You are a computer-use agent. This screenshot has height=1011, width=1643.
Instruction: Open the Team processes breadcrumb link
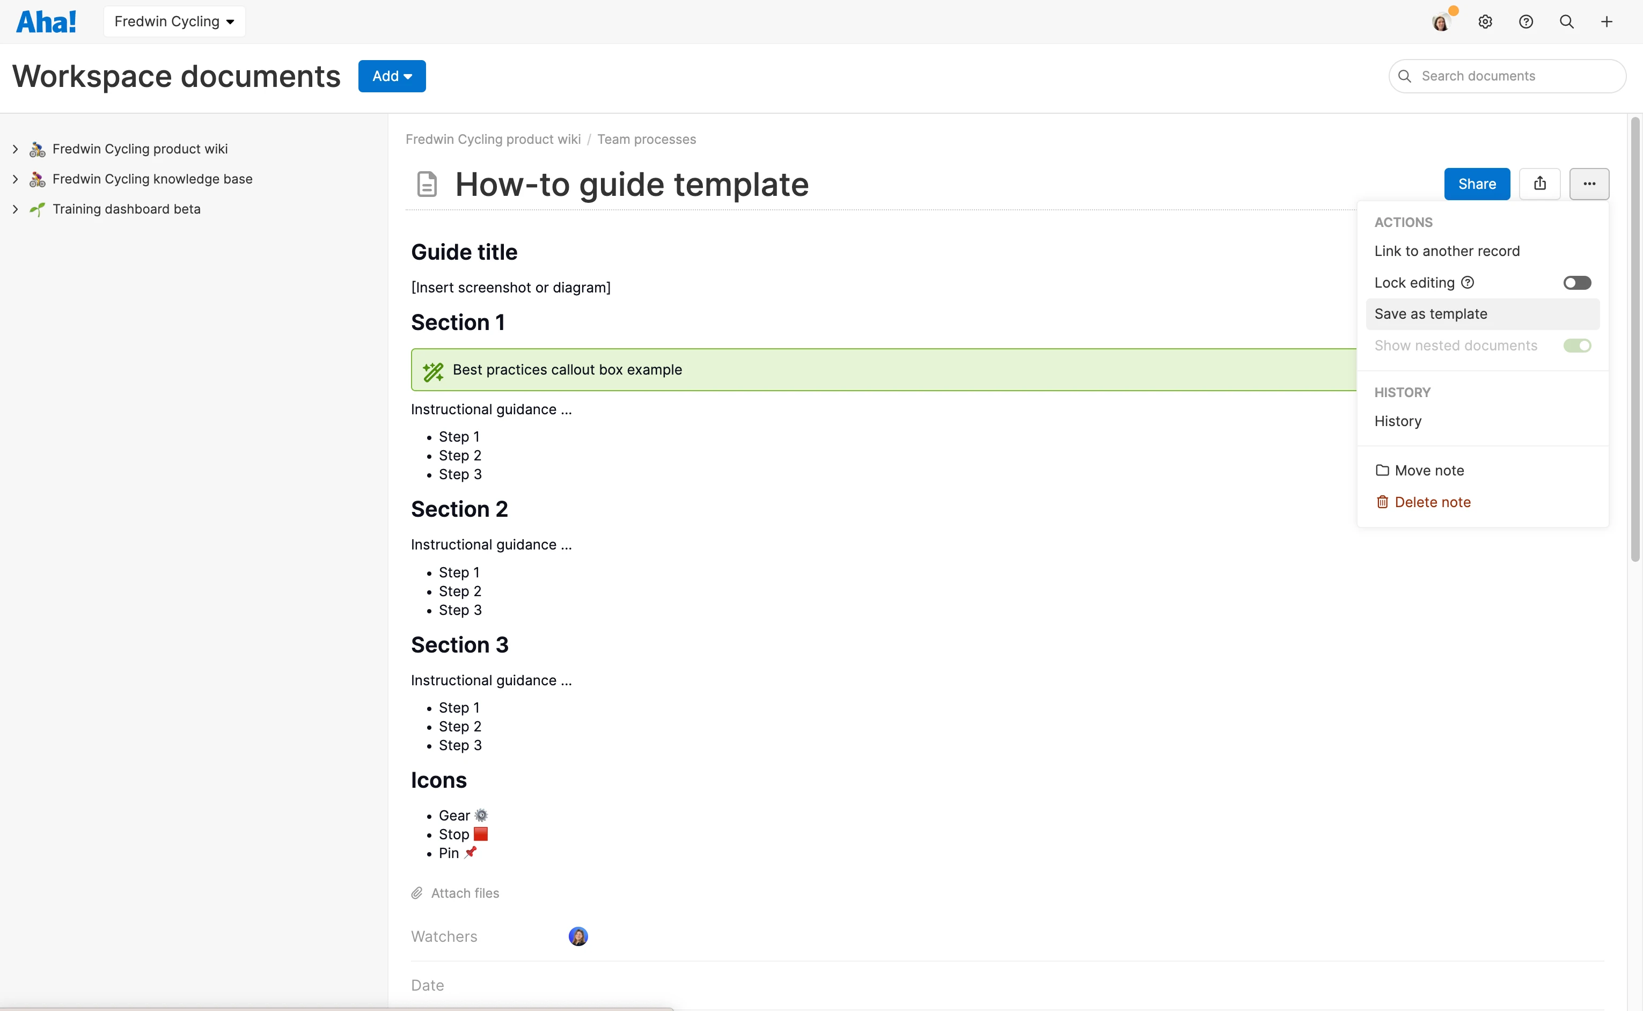pos(647,139)
